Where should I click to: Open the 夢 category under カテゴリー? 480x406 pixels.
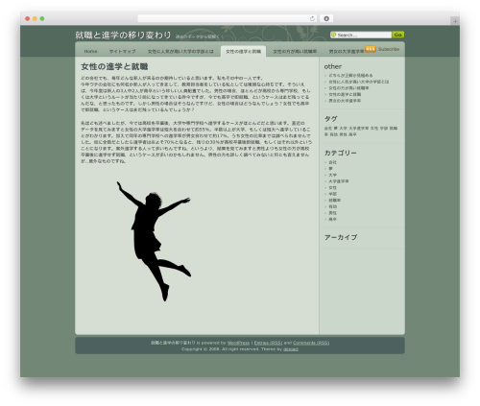(x=330, y=169)
